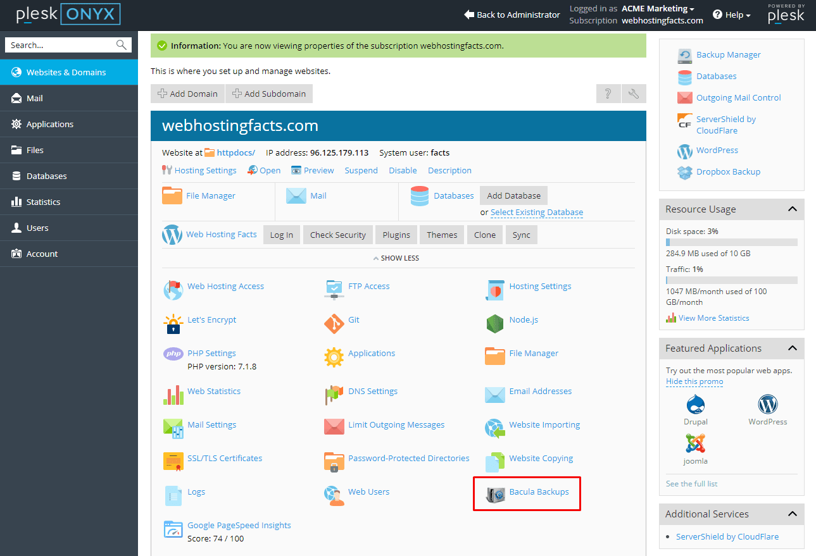
Task: Open the DNS Settings flag icon
Action: tap(334, 395)
